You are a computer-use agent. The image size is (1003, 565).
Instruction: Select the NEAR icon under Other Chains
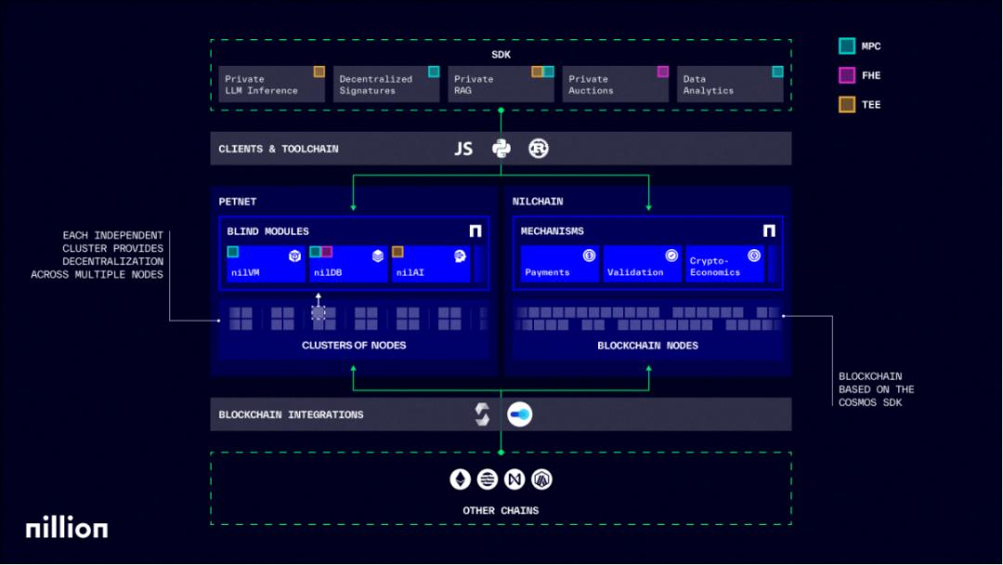coord(513,479)
